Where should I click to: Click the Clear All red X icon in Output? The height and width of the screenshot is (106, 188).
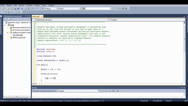pos(113,91)
